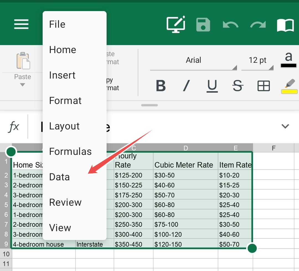The image size is (299, 271).
Task: Toggle italic formatting
Action: [x=186, y=86]
